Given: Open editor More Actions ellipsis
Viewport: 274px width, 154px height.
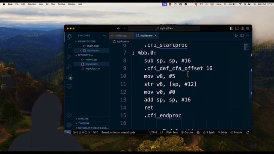Looking at the screenshot, I should tap(247, 36).
